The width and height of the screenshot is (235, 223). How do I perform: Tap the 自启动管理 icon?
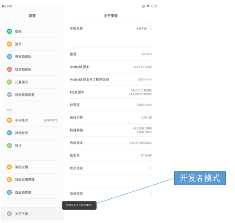pyautogui.click(x=10, y=192)
